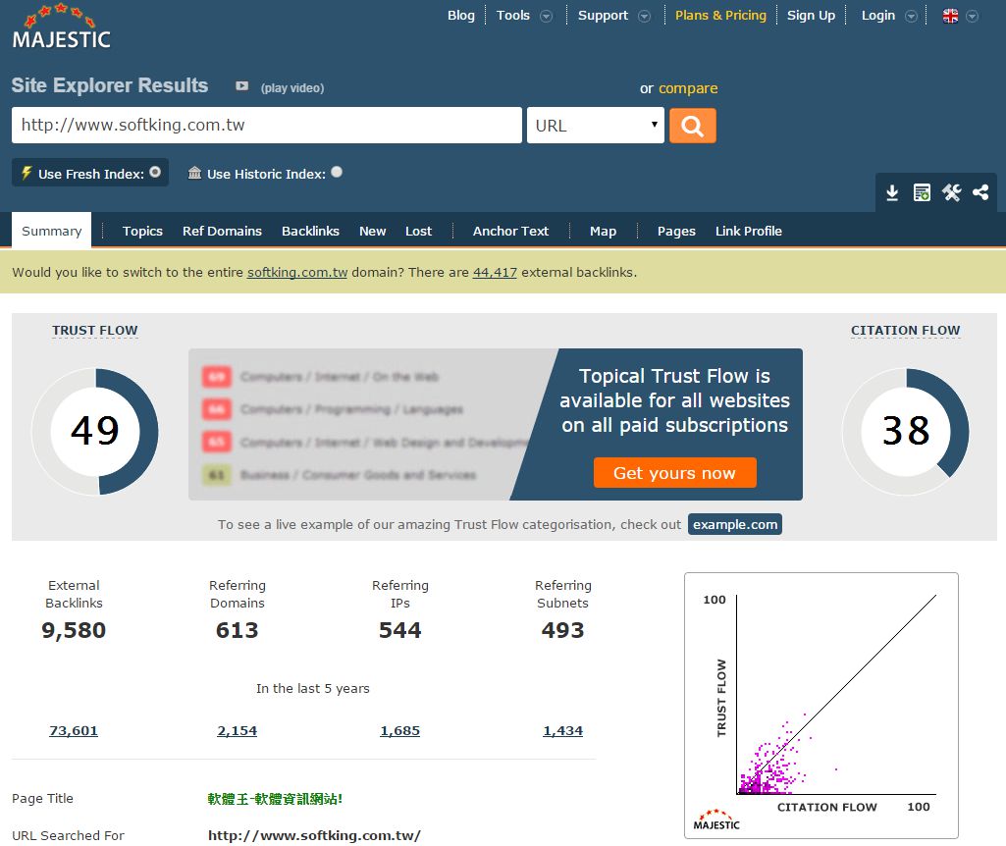Screen dimensions: 1006x846
Task: Expand the Support menu arrow
Action: 644,16
